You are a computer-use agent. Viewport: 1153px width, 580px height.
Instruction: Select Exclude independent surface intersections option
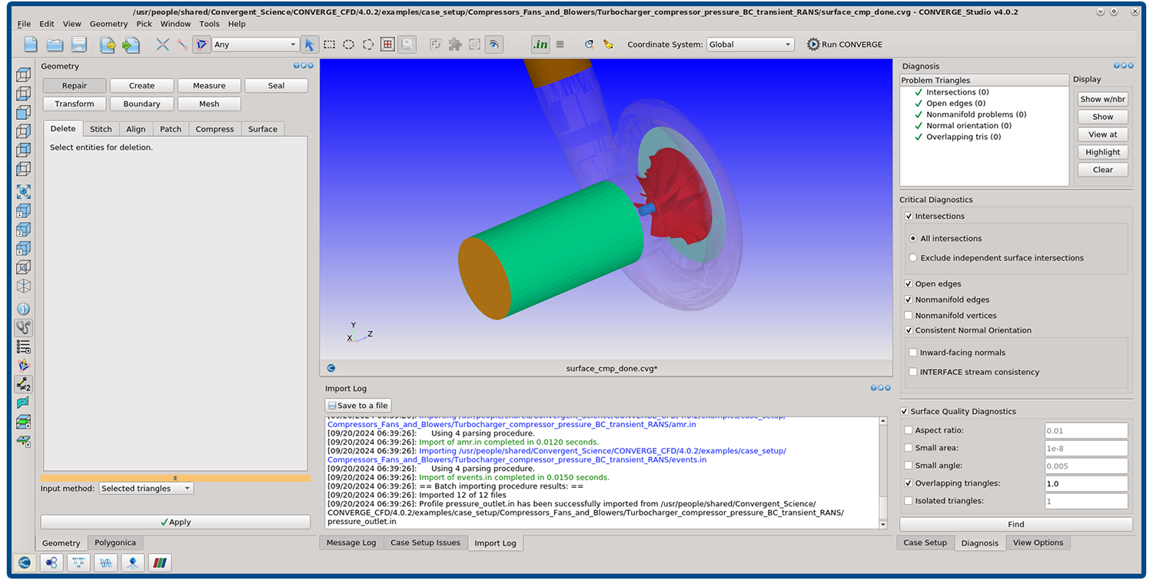[x=912, y=257]
